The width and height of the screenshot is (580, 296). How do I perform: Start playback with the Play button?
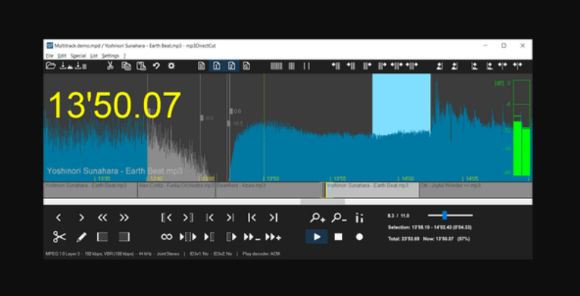click(316, 237)
